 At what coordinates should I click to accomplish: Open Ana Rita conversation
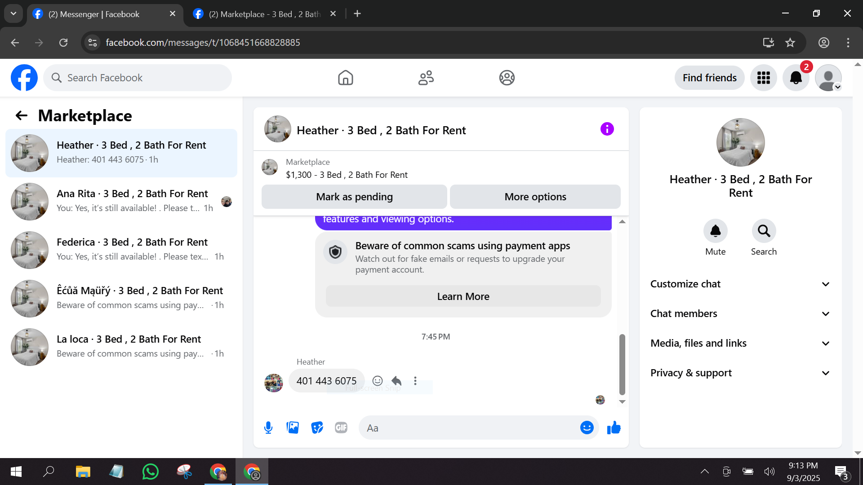tap(121, 202)
